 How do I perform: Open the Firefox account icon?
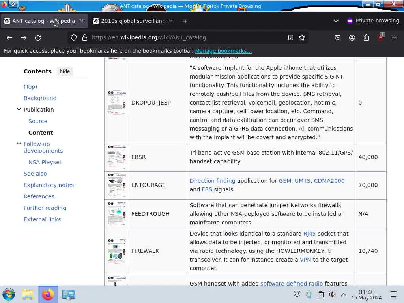point(352,37)
